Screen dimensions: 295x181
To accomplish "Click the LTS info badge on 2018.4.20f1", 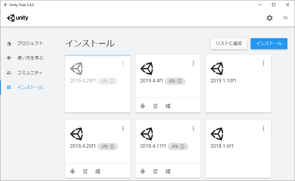I will [107, 147].
